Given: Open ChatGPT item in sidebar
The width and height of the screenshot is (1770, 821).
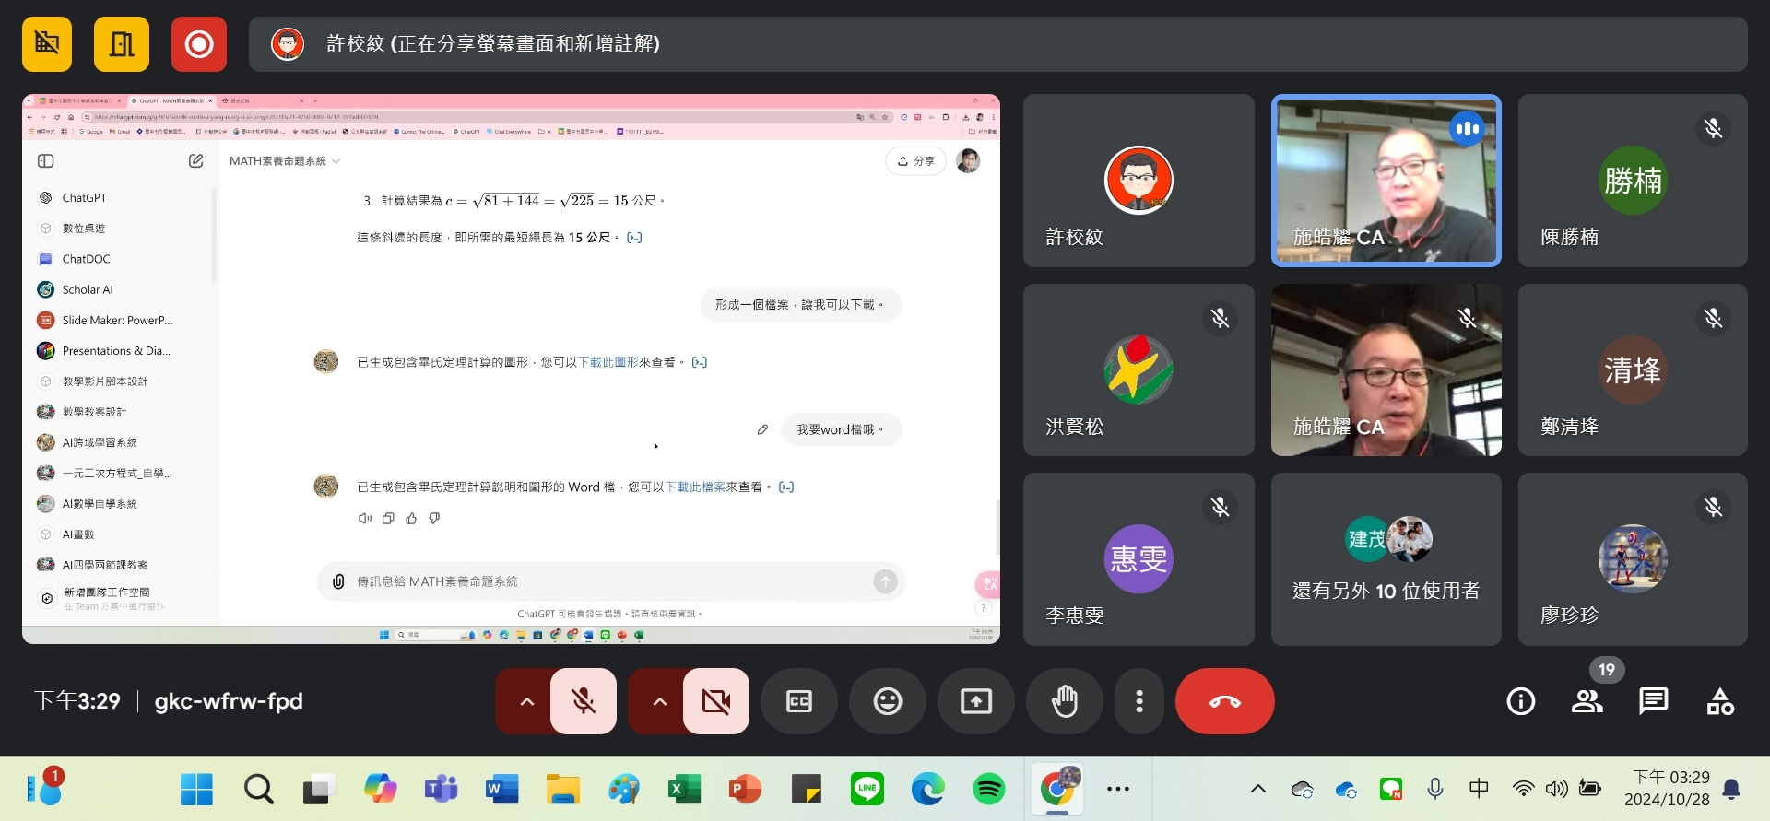Looking at the screenshot, I should click(84, 197).
